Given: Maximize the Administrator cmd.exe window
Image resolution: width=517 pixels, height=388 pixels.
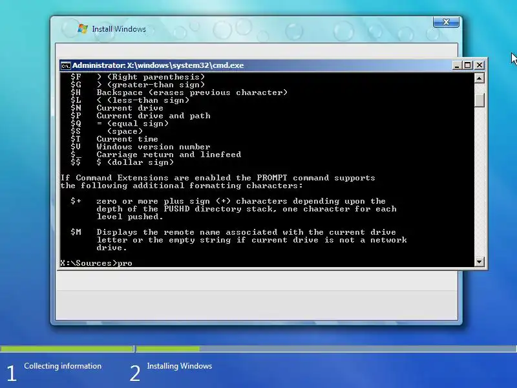Looking at the screenshot, I should pyautogui.click(x=467, y=65).
